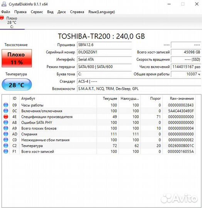Click the CrystalDiskInfo app icon in the title bar
Viewport: 202px width, 208px height.
click(x=4, y=4)
